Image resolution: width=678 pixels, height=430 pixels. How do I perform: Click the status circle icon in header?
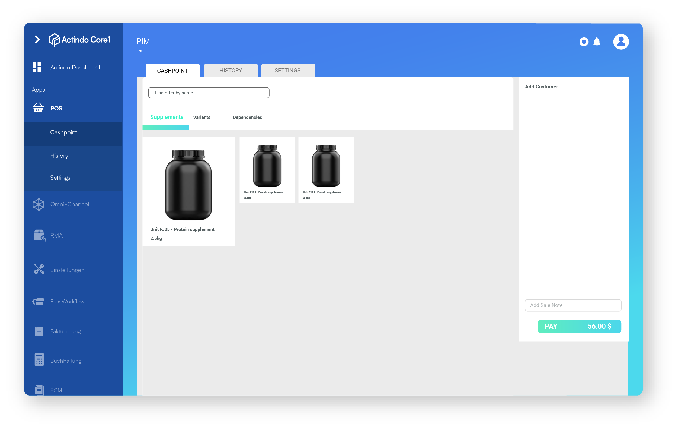584,42
